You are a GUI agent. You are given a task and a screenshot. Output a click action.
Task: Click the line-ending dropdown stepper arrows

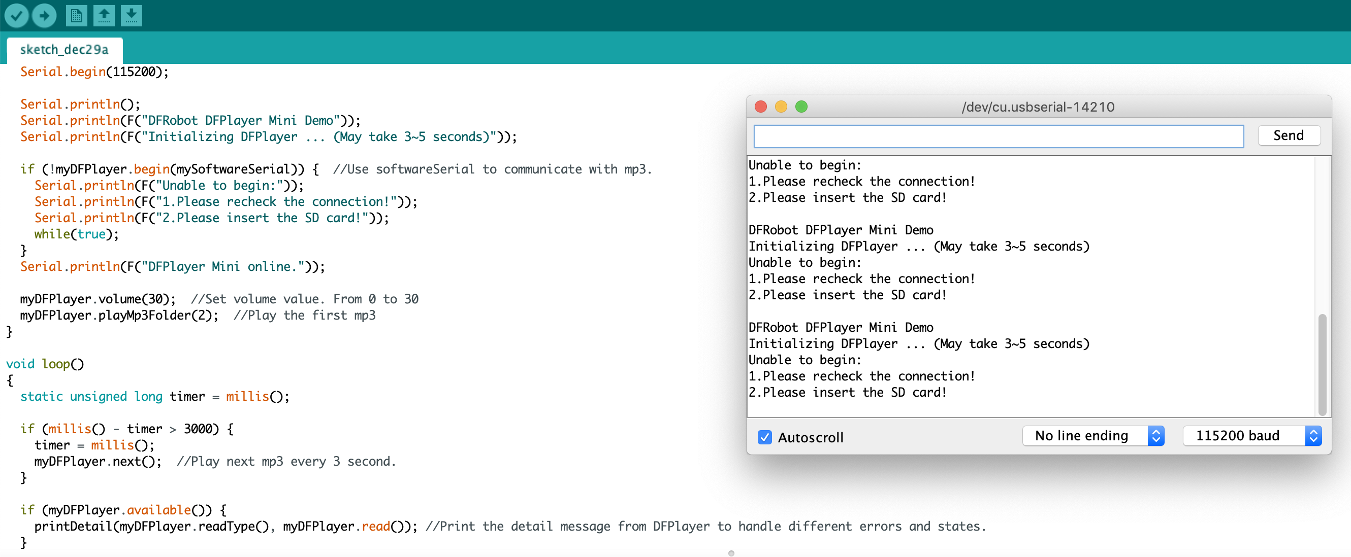tap(1157, 435)
